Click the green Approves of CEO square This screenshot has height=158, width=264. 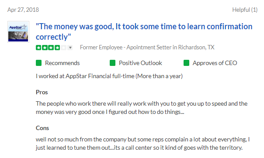tap(186, 63)
